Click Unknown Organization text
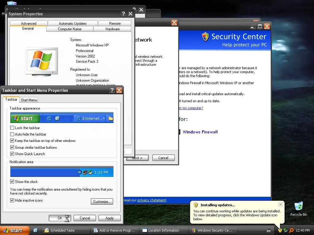 92,80
